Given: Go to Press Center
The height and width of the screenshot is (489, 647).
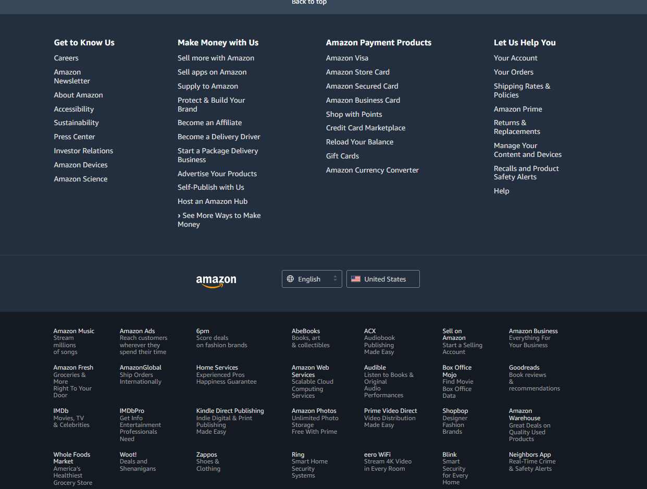Looking at the screenshot, I should [74, 137].
